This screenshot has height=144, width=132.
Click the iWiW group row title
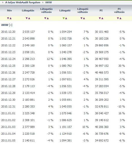coord(5,25)
